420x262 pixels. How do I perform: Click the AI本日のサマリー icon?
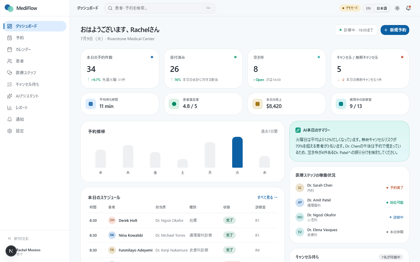coord(298,130)
